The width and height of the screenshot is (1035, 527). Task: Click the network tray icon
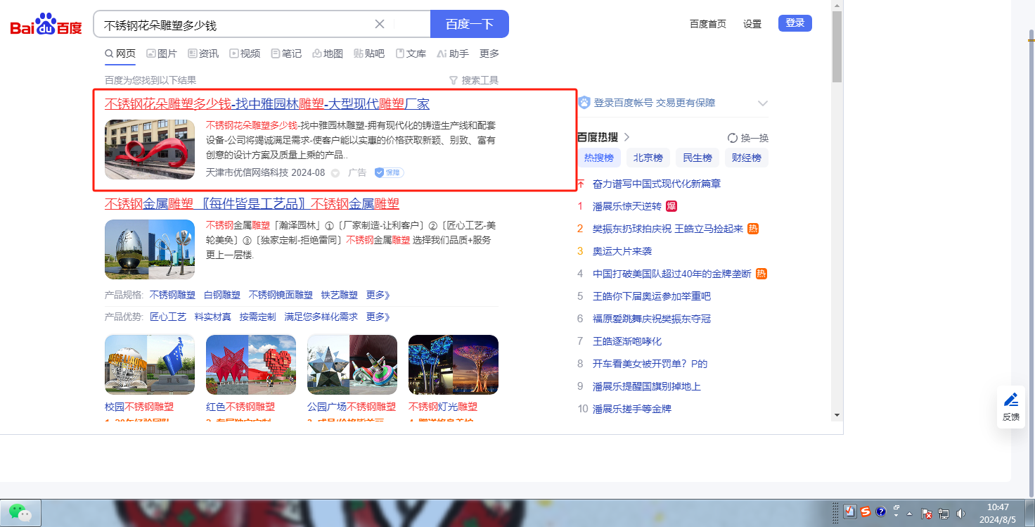944,514
